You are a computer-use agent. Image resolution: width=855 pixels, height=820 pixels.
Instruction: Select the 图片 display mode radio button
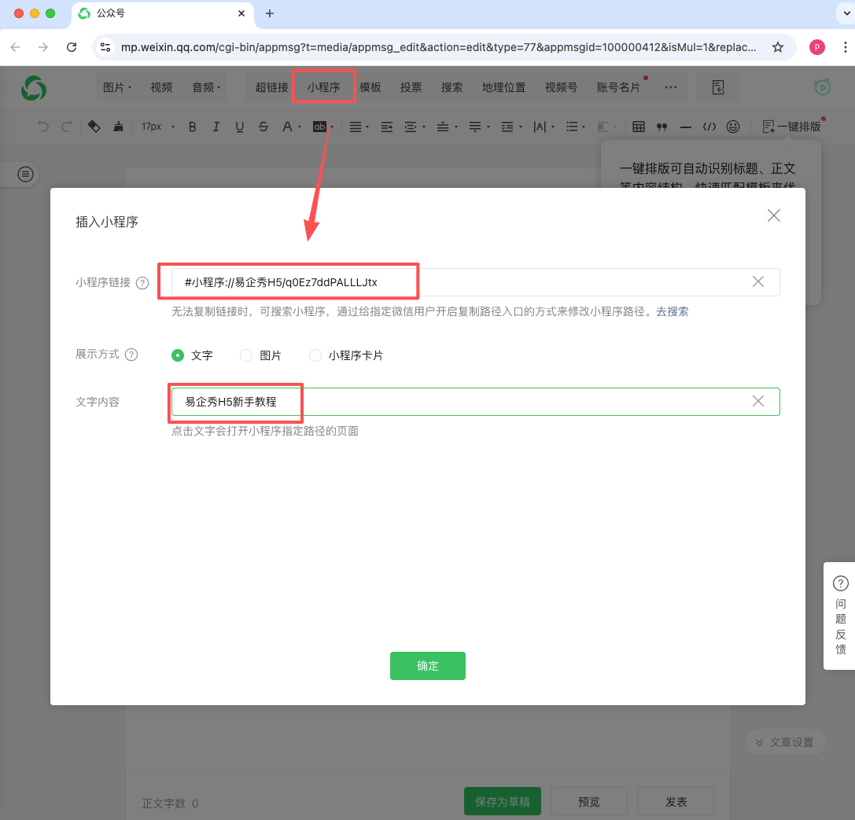point(246,355)
